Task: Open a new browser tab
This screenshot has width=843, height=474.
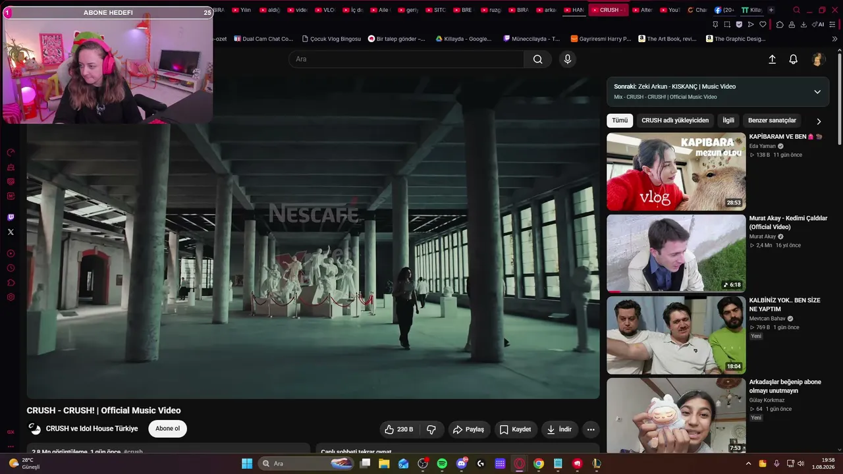Action: 771,10
